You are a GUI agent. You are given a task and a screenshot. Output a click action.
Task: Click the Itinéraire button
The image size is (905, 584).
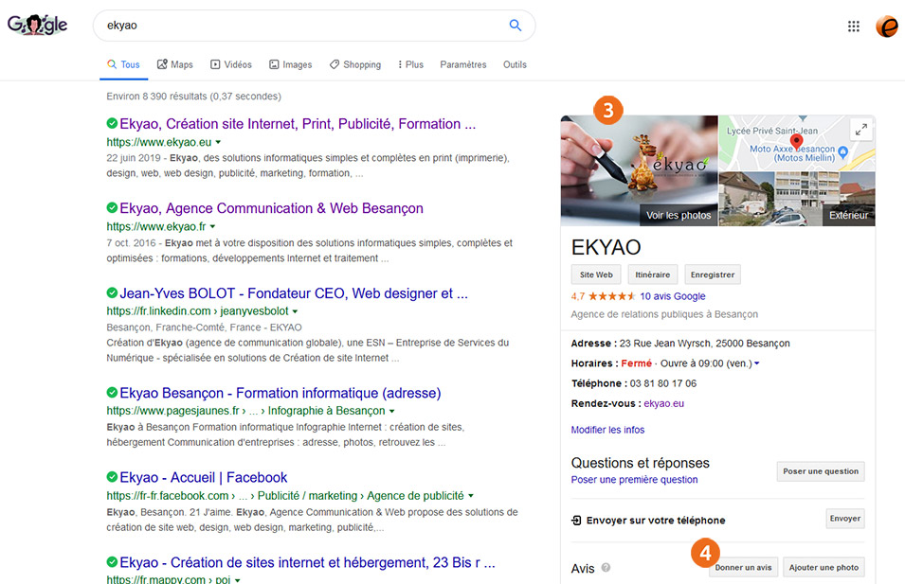[x=653, y=274]
